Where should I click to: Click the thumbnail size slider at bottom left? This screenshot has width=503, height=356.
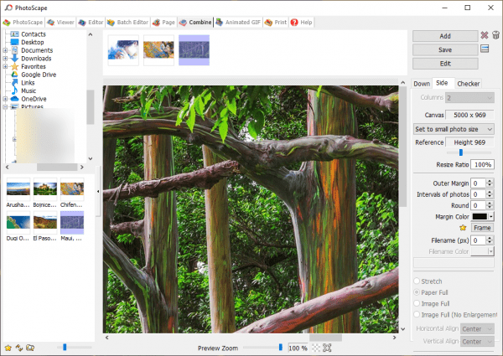(65, 347)
